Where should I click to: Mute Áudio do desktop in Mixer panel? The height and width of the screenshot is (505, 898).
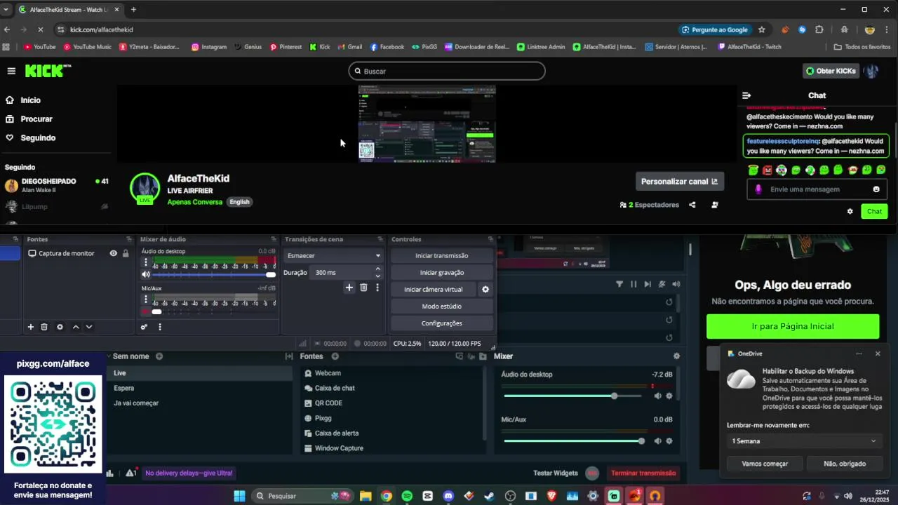657,396
